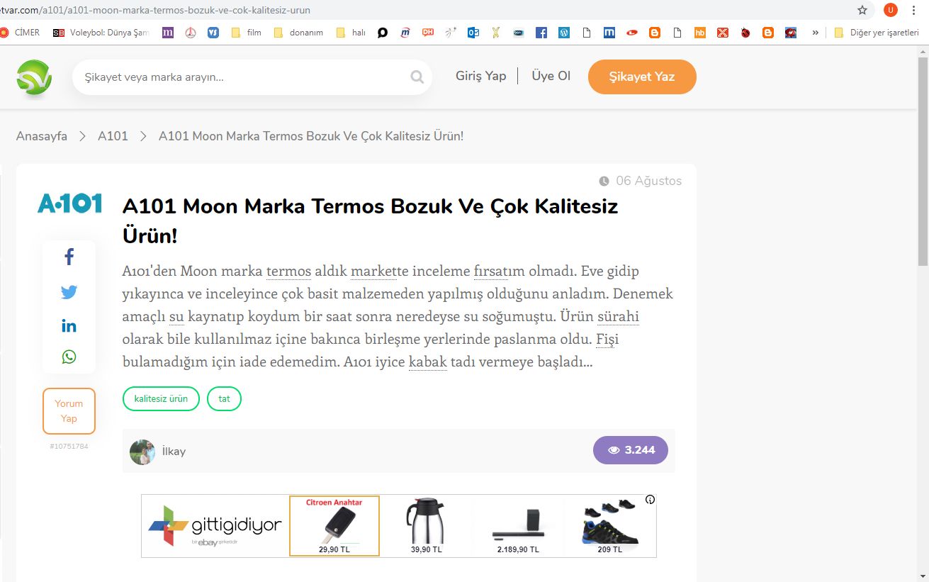Focus the complaint search input field
This screenshot has width=929, height=582.
click(241, 77)
